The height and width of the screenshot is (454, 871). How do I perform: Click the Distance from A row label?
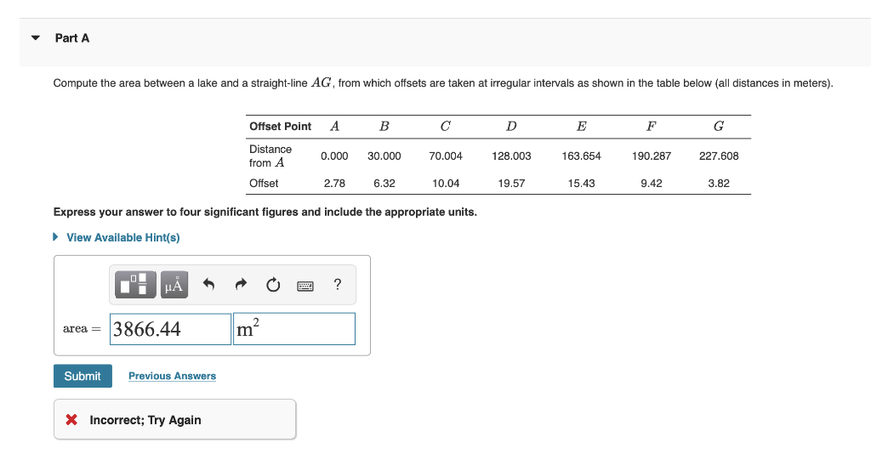click(270, 156)
